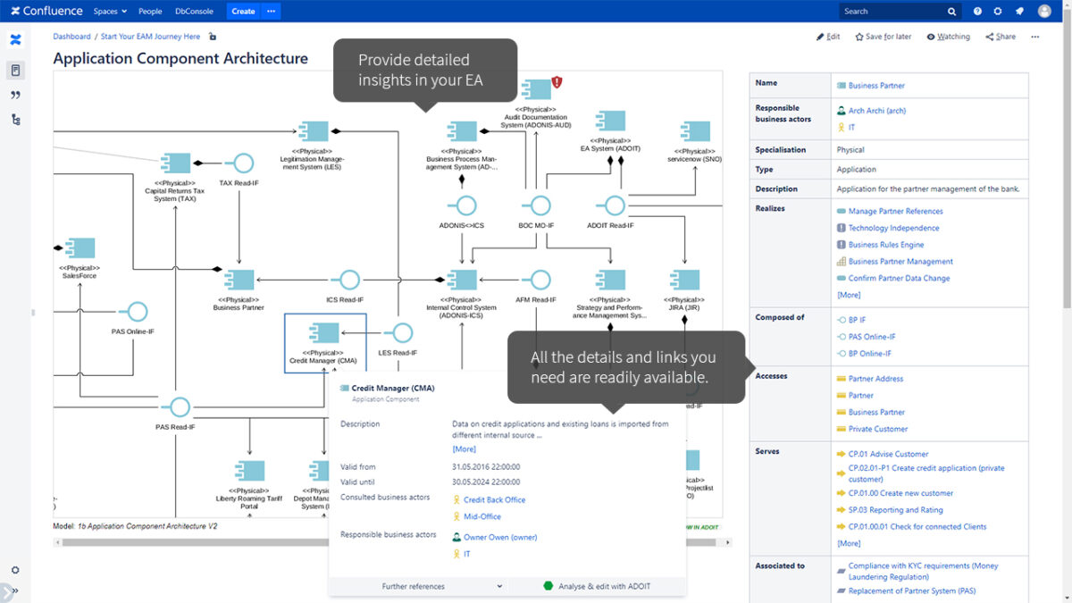Open the page more actions ellipsis menu
This screenshot has width=1072, height=603.
(x=1035, y=37)
